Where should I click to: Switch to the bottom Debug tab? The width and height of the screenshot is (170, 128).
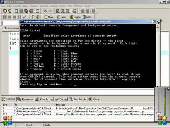point(61,99)
